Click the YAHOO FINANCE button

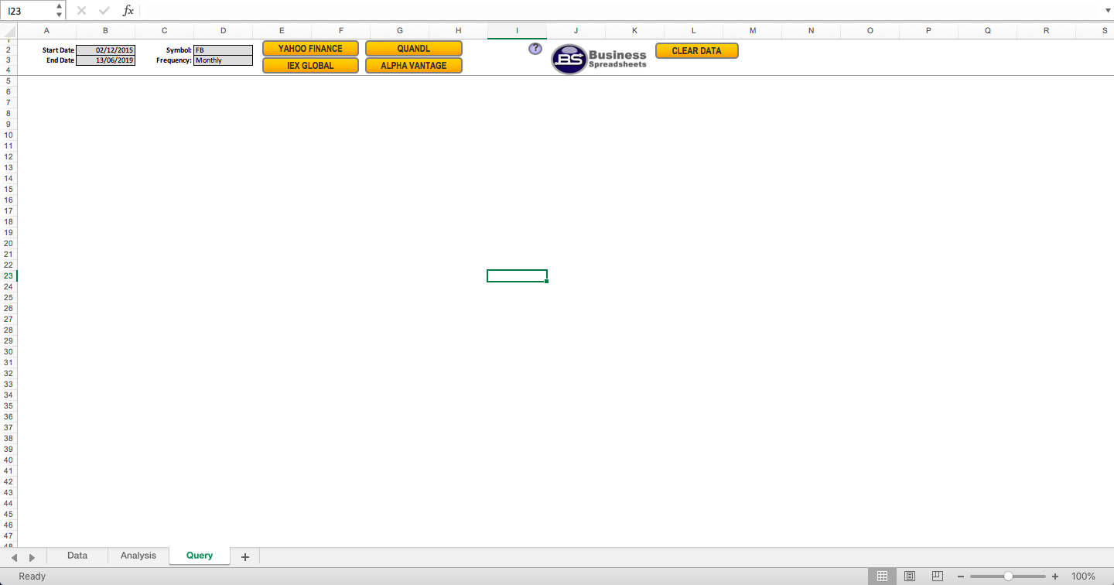[310, 48]
